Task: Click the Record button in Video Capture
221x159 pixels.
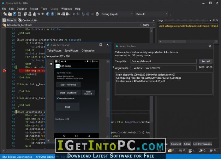Action: coord(206,61)
